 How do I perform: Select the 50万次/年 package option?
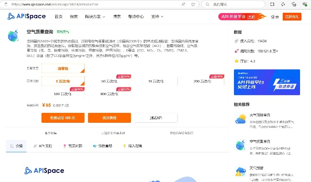coord(110,81)
